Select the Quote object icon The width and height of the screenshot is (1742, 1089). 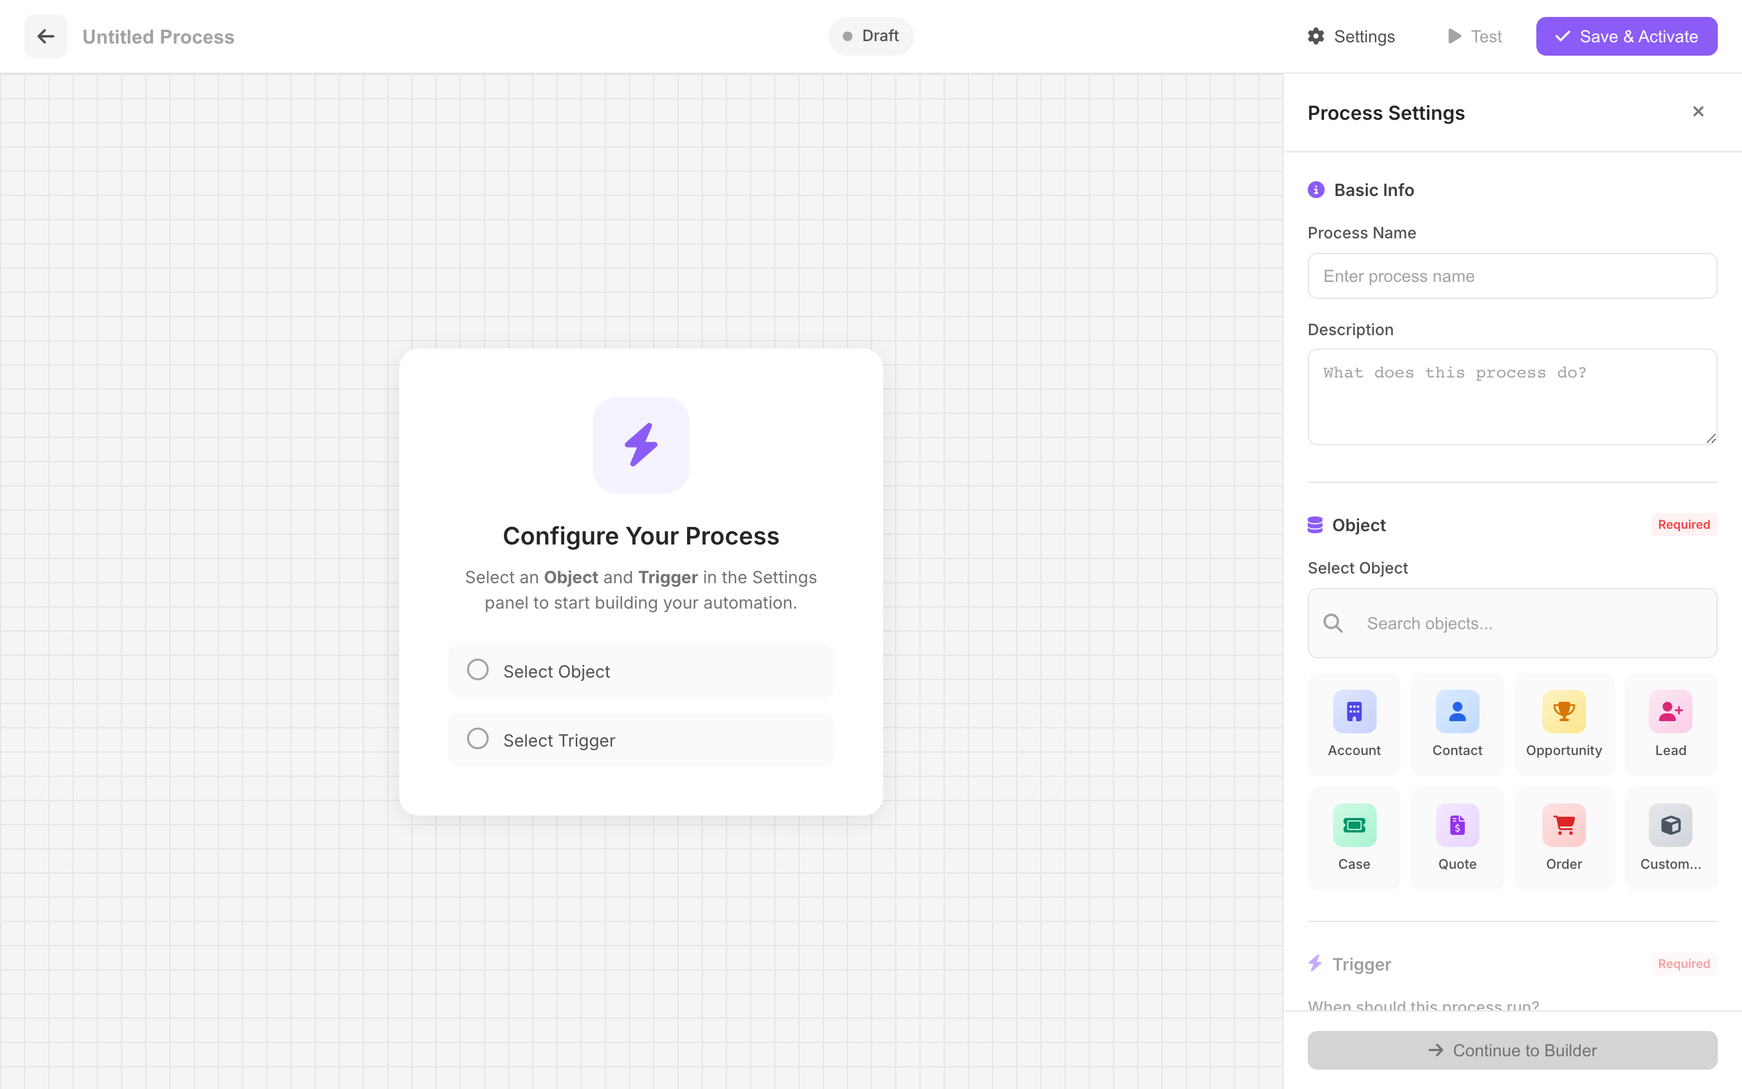point(1457,825)
